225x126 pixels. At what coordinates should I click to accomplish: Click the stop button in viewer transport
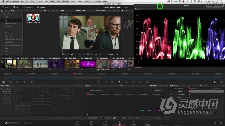88,54
